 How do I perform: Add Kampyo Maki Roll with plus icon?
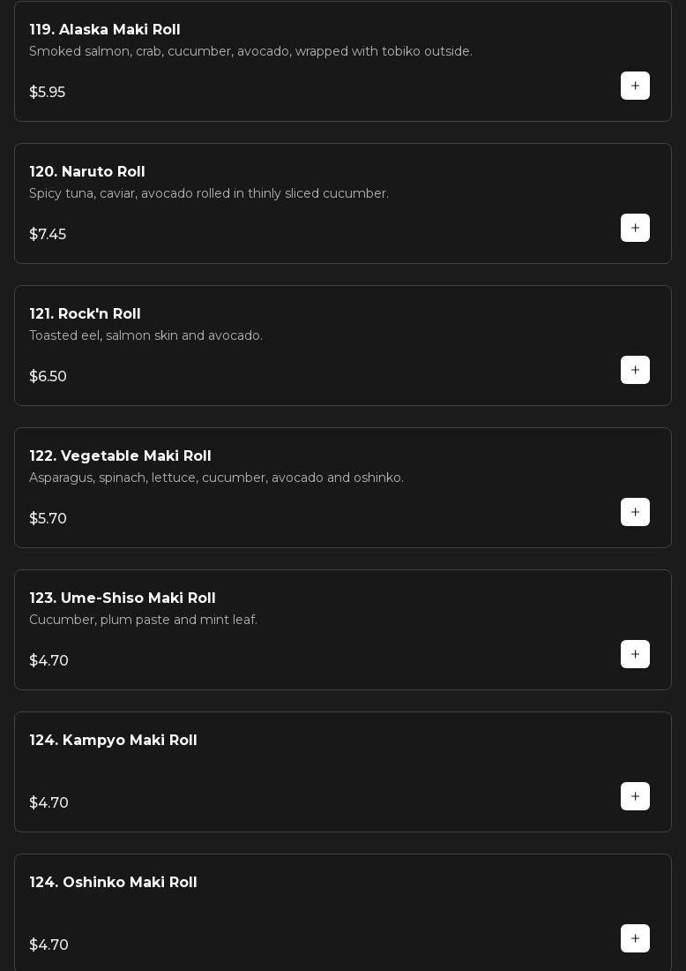[635, 796]
